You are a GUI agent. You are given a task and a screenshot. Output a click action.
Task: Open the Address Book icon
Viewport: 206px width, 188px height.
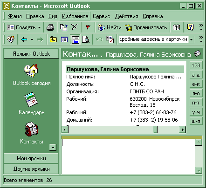[x=177, y=27]
